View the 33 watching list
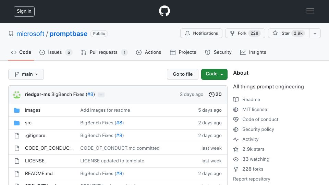Image resolution: width=329 pixels, height=185 pixels. pyautogui.click(x=256, y=159)
